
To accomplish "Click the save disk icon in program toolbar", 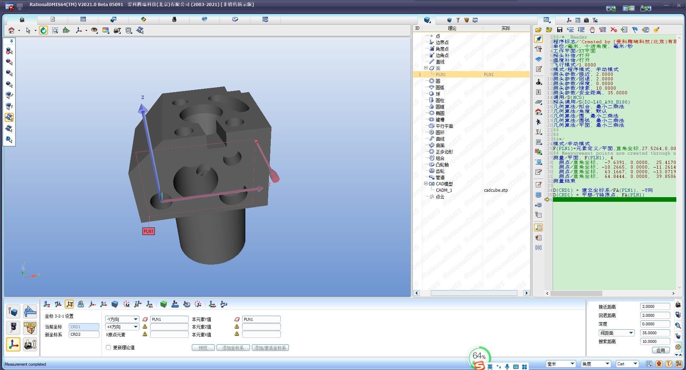I will click(560, 30).
